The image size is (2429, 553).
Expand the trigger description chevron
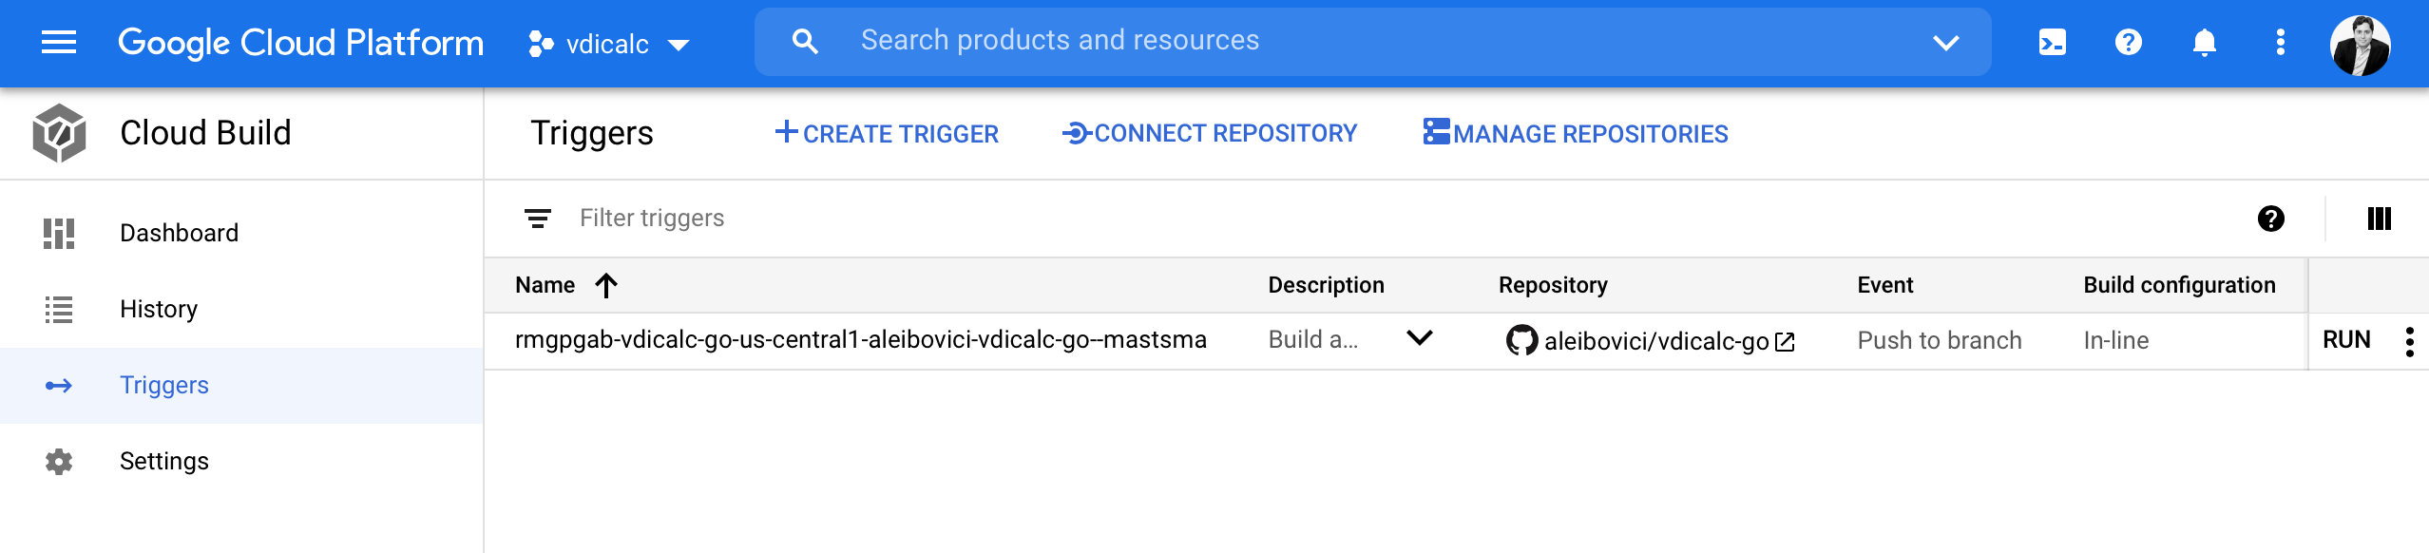tap(1419, 338)
